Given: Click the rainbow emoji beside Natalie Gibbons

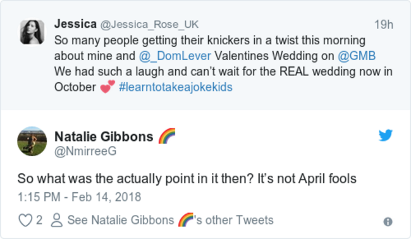Looking at the screenshot, I should point(167,136).
